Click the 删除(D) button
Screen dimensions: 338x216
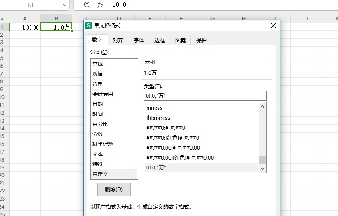[114, 189]
